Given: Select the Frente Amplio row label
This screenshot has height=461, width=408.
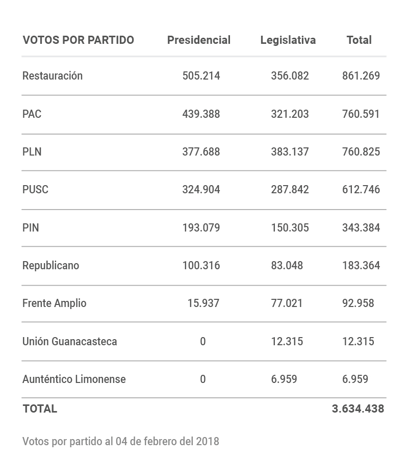Looking at the screenshot, I should coord(54,303).
